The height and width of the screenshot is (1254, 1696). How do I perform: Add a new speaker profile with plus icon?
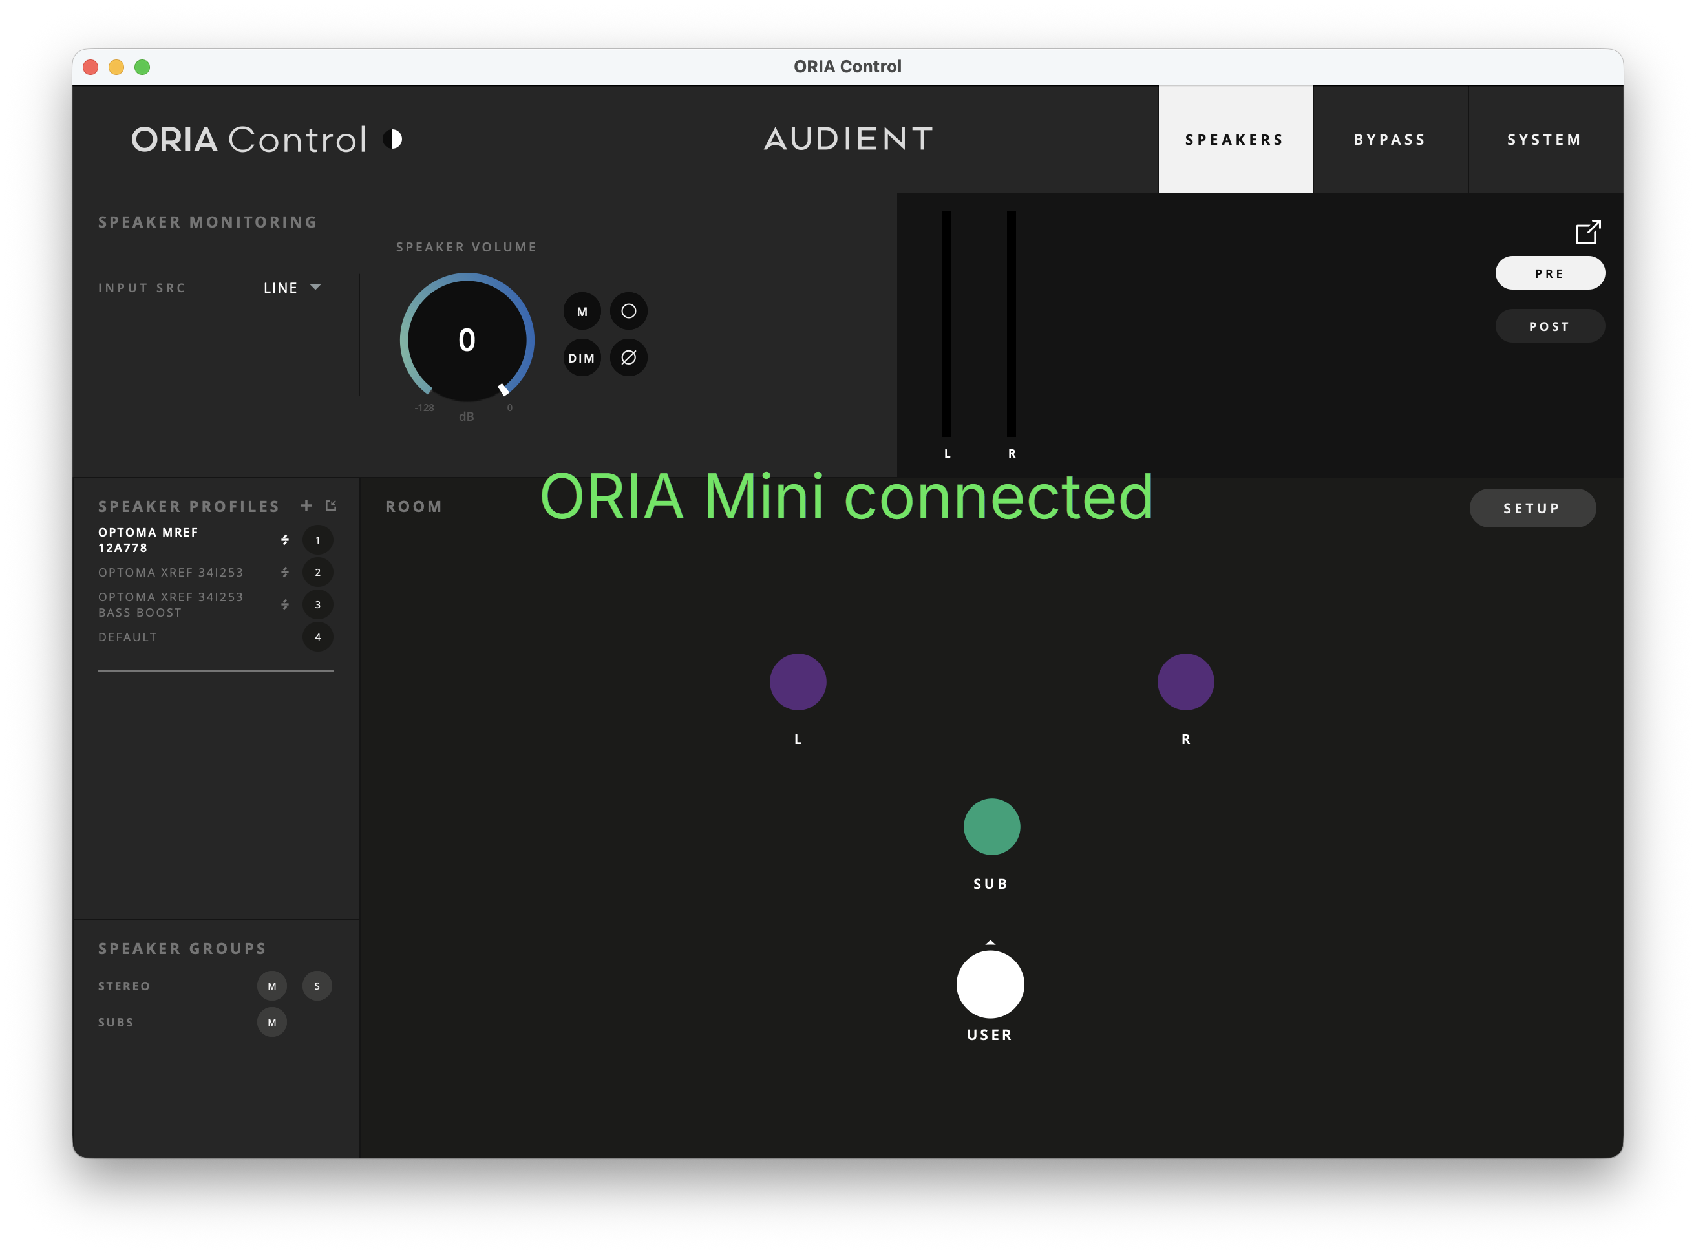[x=306, y=505]
